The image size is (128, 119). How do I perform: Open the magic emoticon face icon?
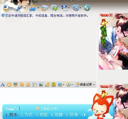click(15, 85)
